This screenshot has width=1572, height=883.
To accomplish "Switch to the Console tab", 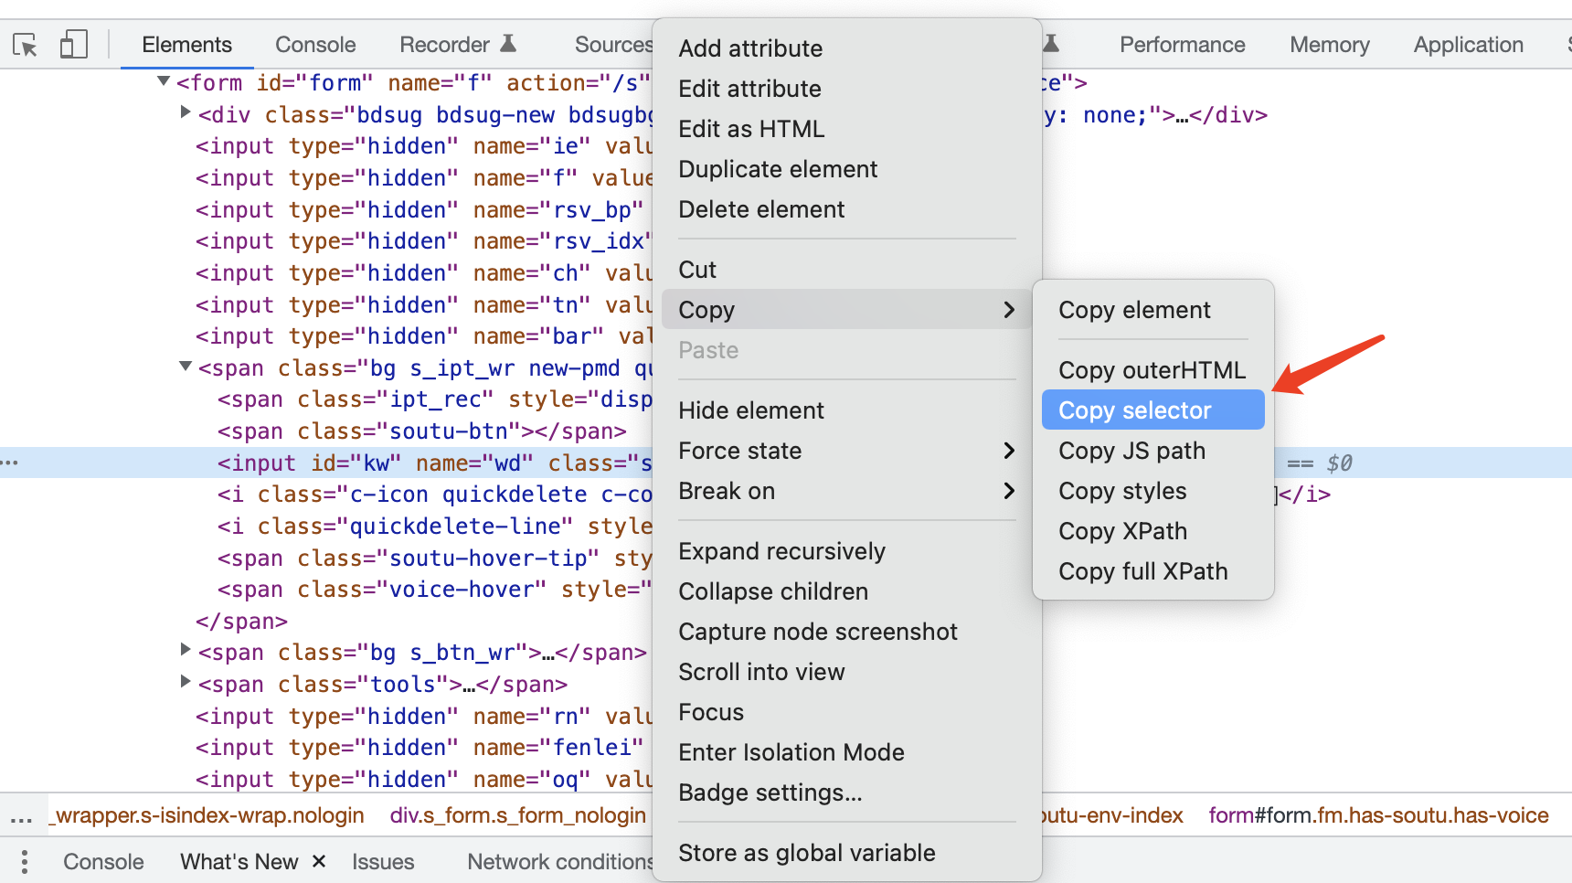I will click(315, 45).
